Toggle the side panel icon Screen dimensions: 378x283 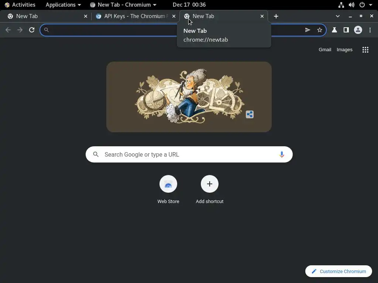(346, 30)
